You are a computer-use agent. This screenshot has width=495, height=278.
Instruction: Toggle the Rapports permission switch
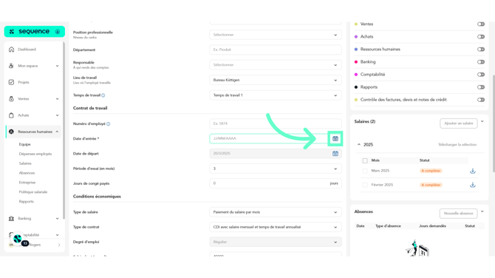tap(480, 87)
